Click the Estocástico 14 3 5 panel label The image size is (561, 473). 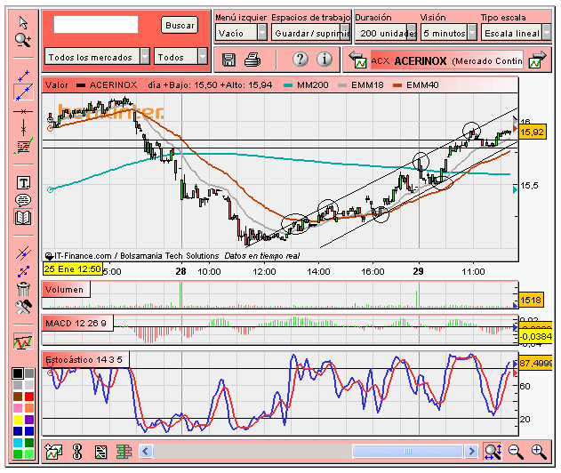(84, 359)
